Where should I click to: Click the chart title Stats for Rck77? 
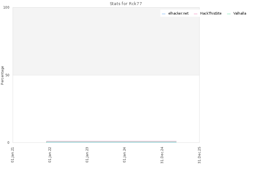point(126,4)
